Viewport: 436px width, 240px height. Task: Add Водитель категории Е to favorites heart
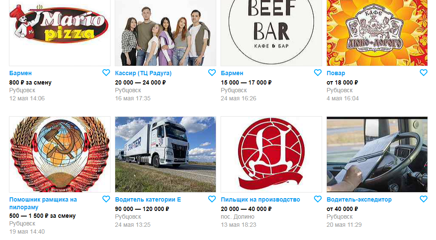point(212,199)
